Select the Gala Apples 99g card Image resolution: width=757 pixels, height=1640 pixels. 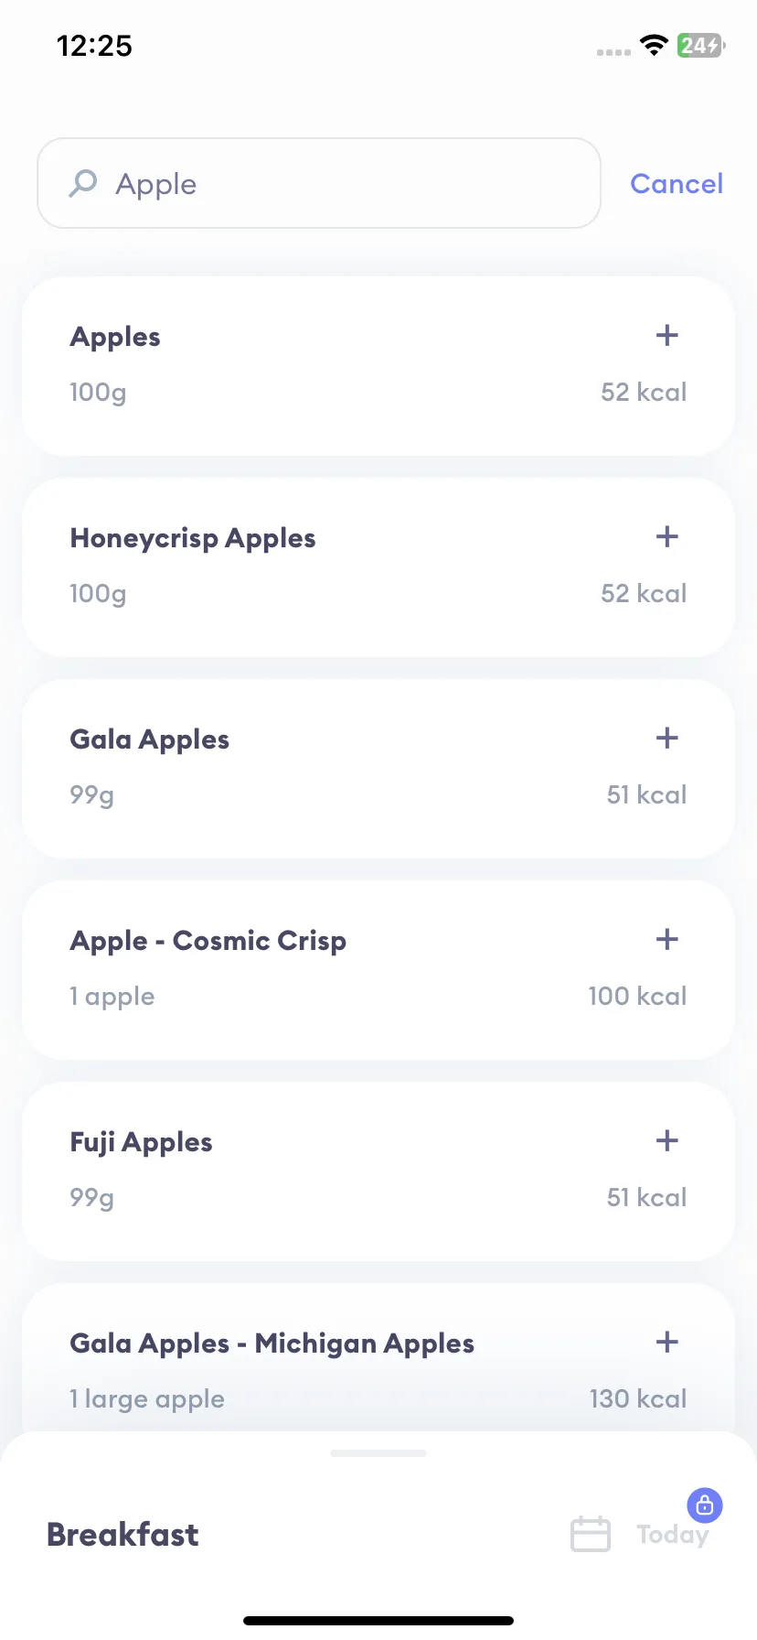point(378,769)
